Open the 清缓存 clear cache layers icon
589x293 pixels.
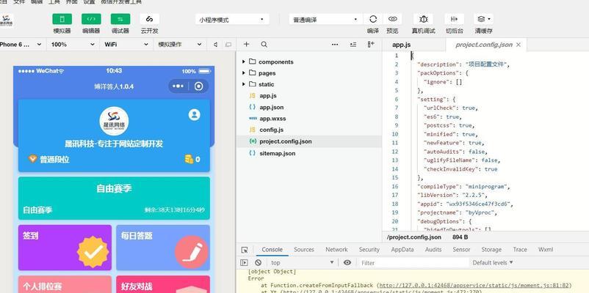click(x=483, y=19)
